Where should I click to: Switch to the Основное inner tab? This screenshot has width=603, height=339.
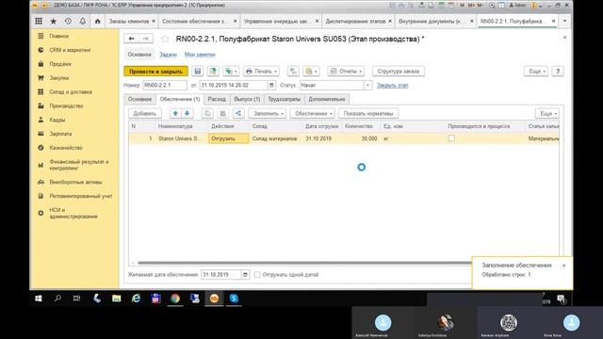point(139,99)
